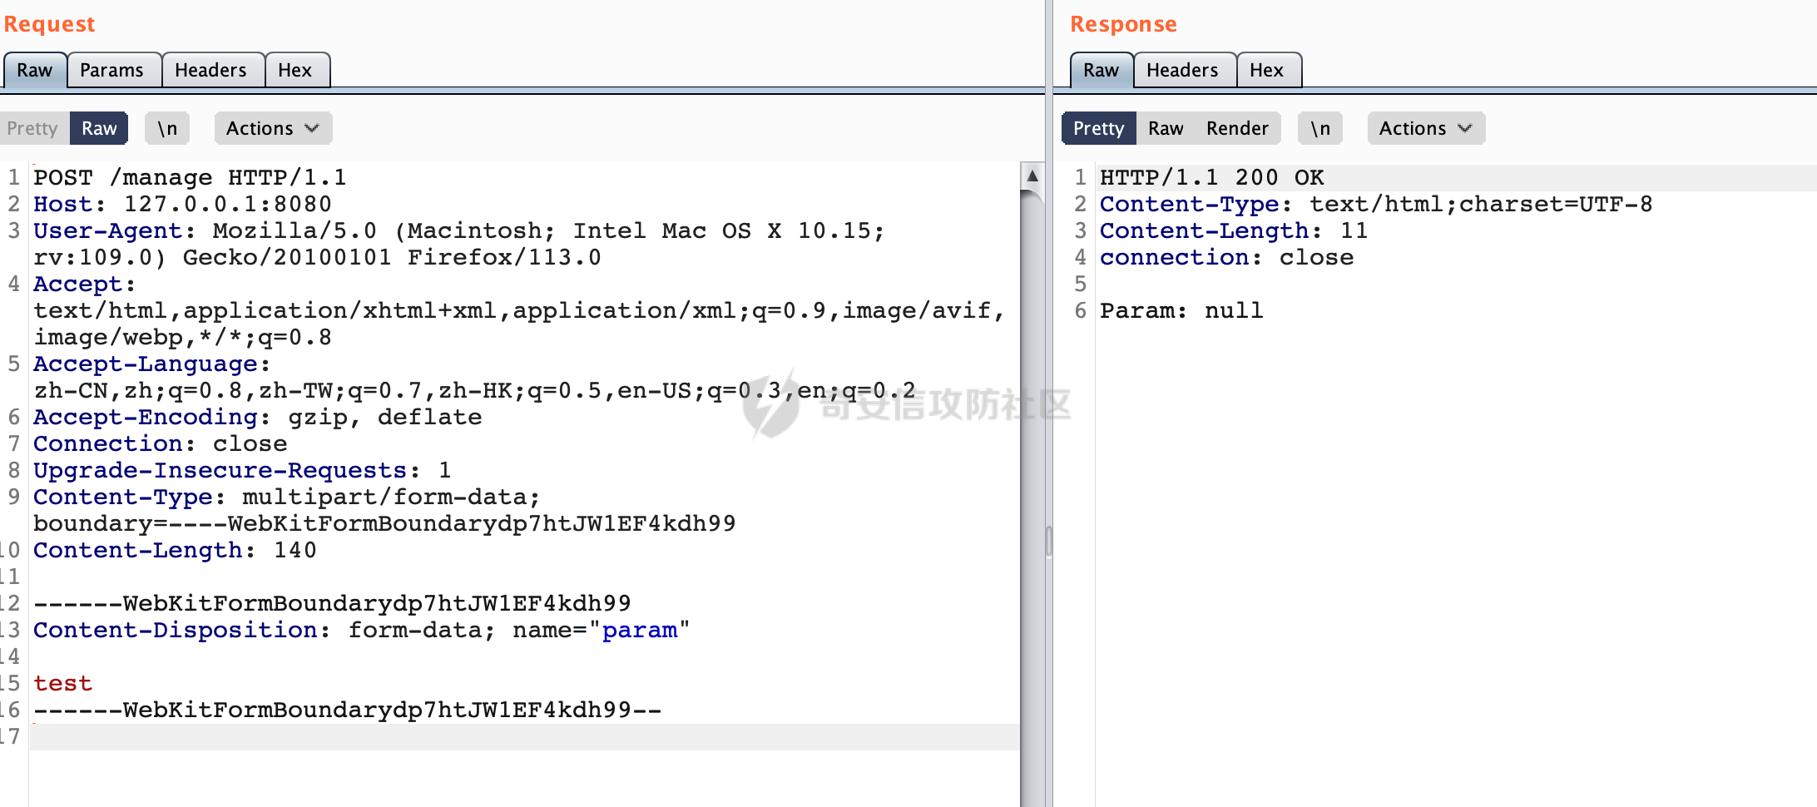Toggle Raw view in Request editor
Image resolution: width=1817 pixels, height=807 pixels.
pos(99,128)
